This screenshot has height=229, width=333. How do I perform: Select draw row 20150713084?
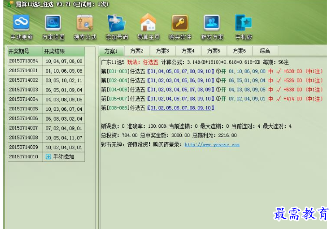46,61
